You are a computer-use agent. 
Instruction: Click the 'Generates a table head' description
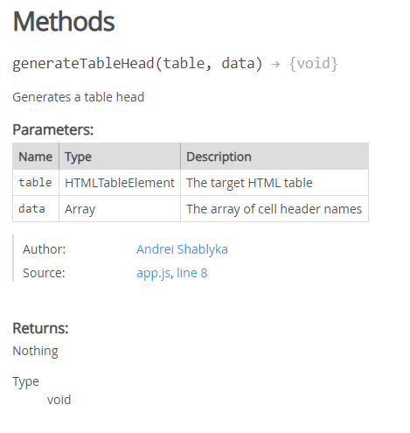[79, 97]
